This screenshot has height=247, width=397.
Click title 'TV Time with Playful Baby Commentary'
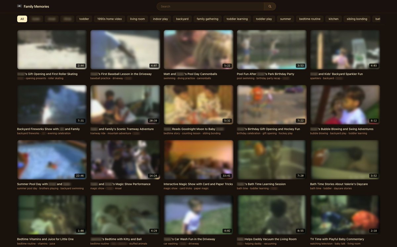pyautogui.click(x=337, y=239)
